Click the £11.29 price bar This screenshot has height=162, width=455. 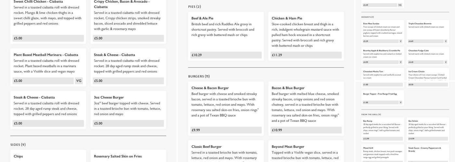pos(306,55)
